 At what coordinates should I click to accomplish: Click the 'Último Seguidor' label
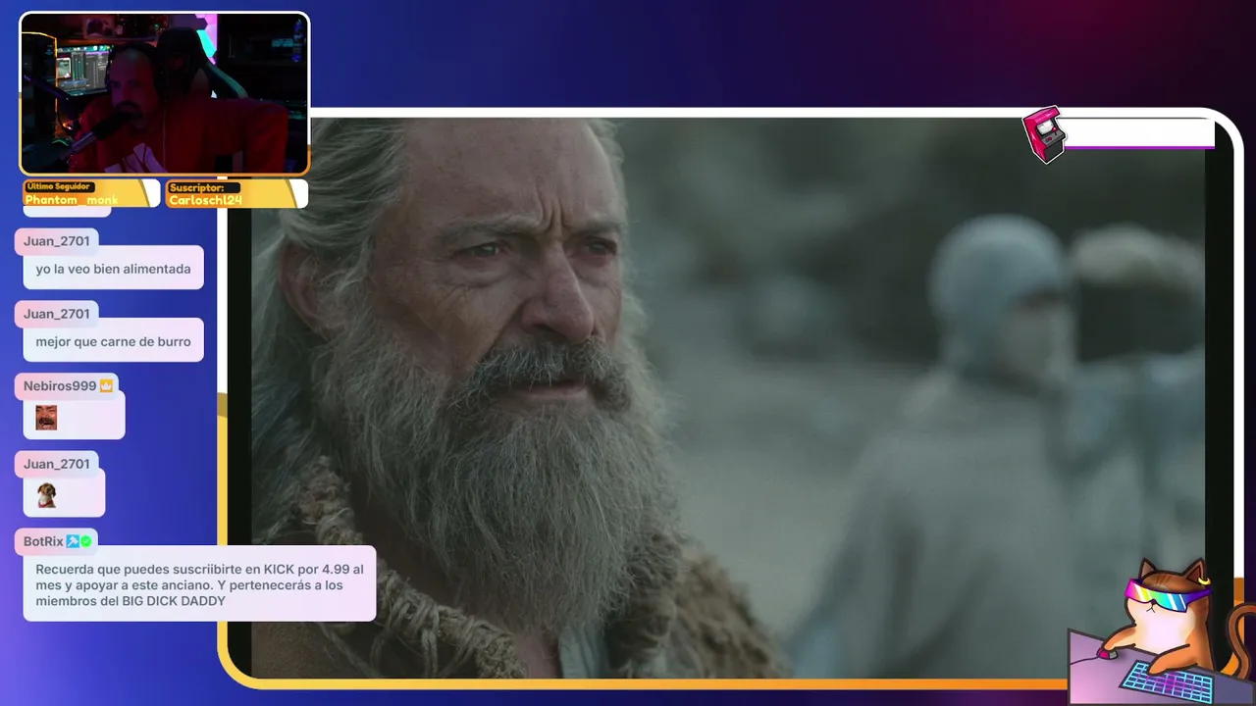click(x=60, y=186)
